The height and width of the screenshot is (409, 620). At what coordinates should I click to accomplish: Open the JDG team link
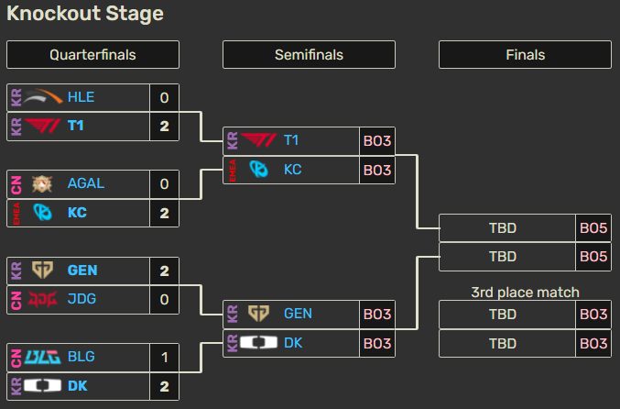[x=82, y=299]
